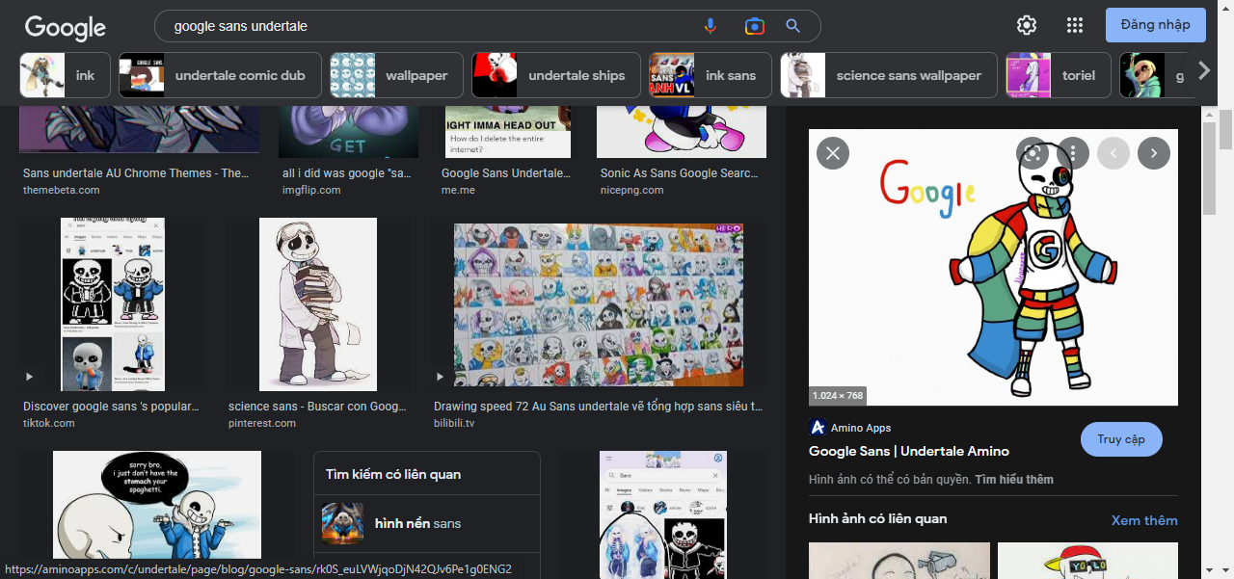Open settings gear icon
The image size is (1234, 579).
(x=1027, y=25)
